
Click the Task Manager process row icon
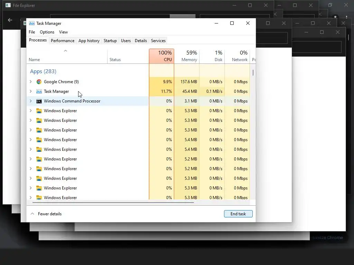(x=39, y=91)
